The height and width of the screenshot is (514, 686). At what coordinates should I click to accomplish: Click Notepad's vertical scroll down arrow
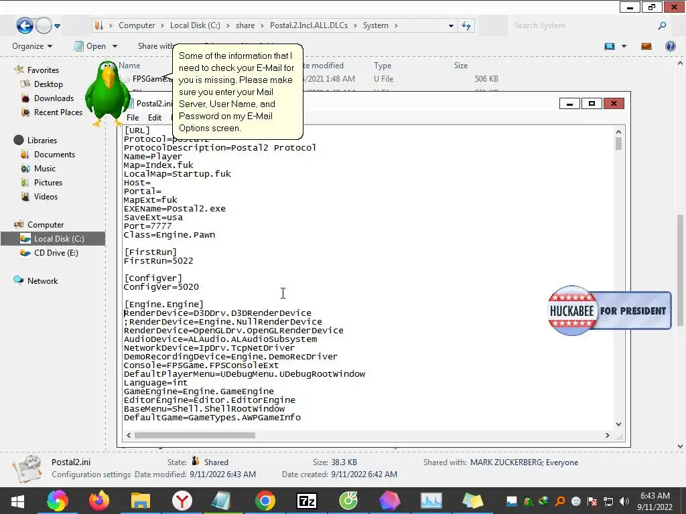[618, 424]
